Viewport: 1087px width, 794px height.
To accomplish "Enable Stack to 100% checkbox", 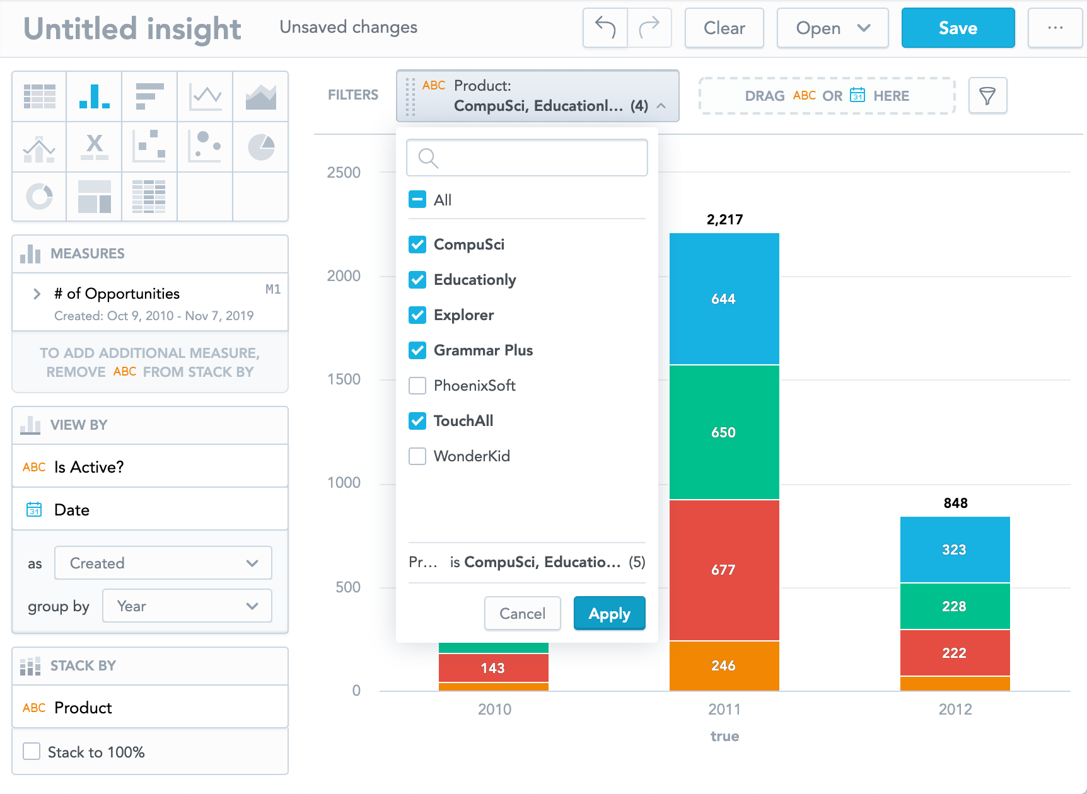I will (x=32, y=751).
